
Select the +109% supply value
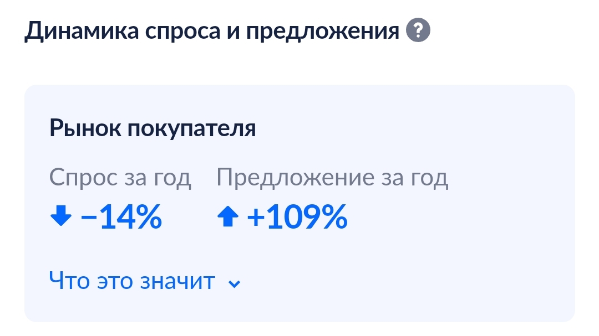(x=297, y=216)
